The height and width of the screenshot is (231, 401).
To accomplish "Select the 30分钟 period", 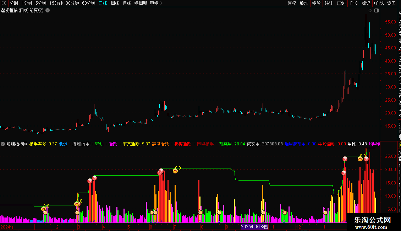I will (72, 3).
